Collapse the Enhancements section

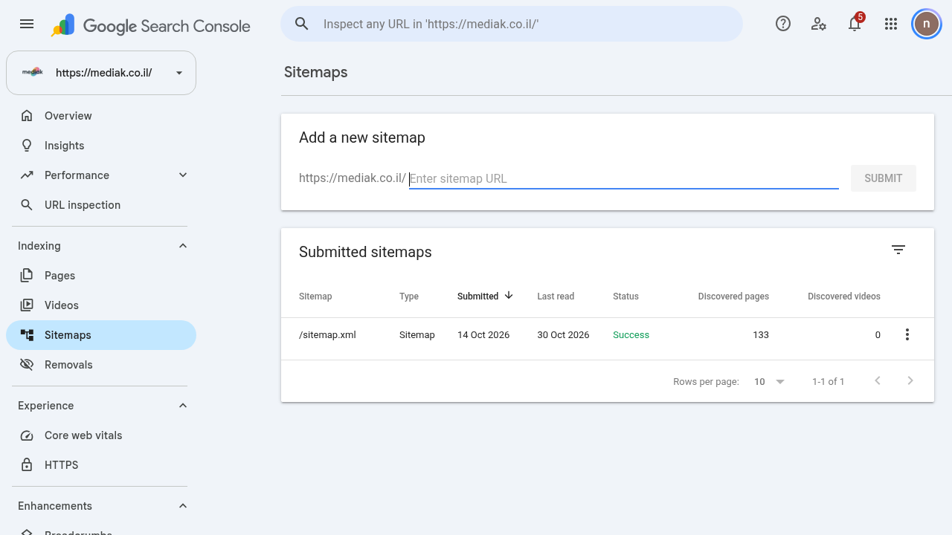pyautogui.click(x=183, y=506)
